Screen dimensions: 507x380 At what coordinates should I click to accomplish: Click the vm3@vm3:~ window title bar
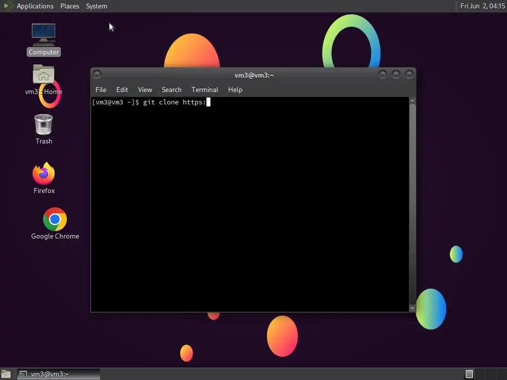[254, 75]
